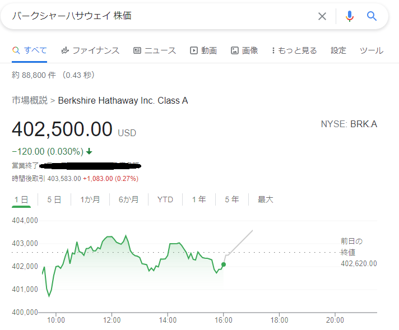Start voice search with microphone icon
The width and height of the screenshot is (399, 330).
coord(349,16)
